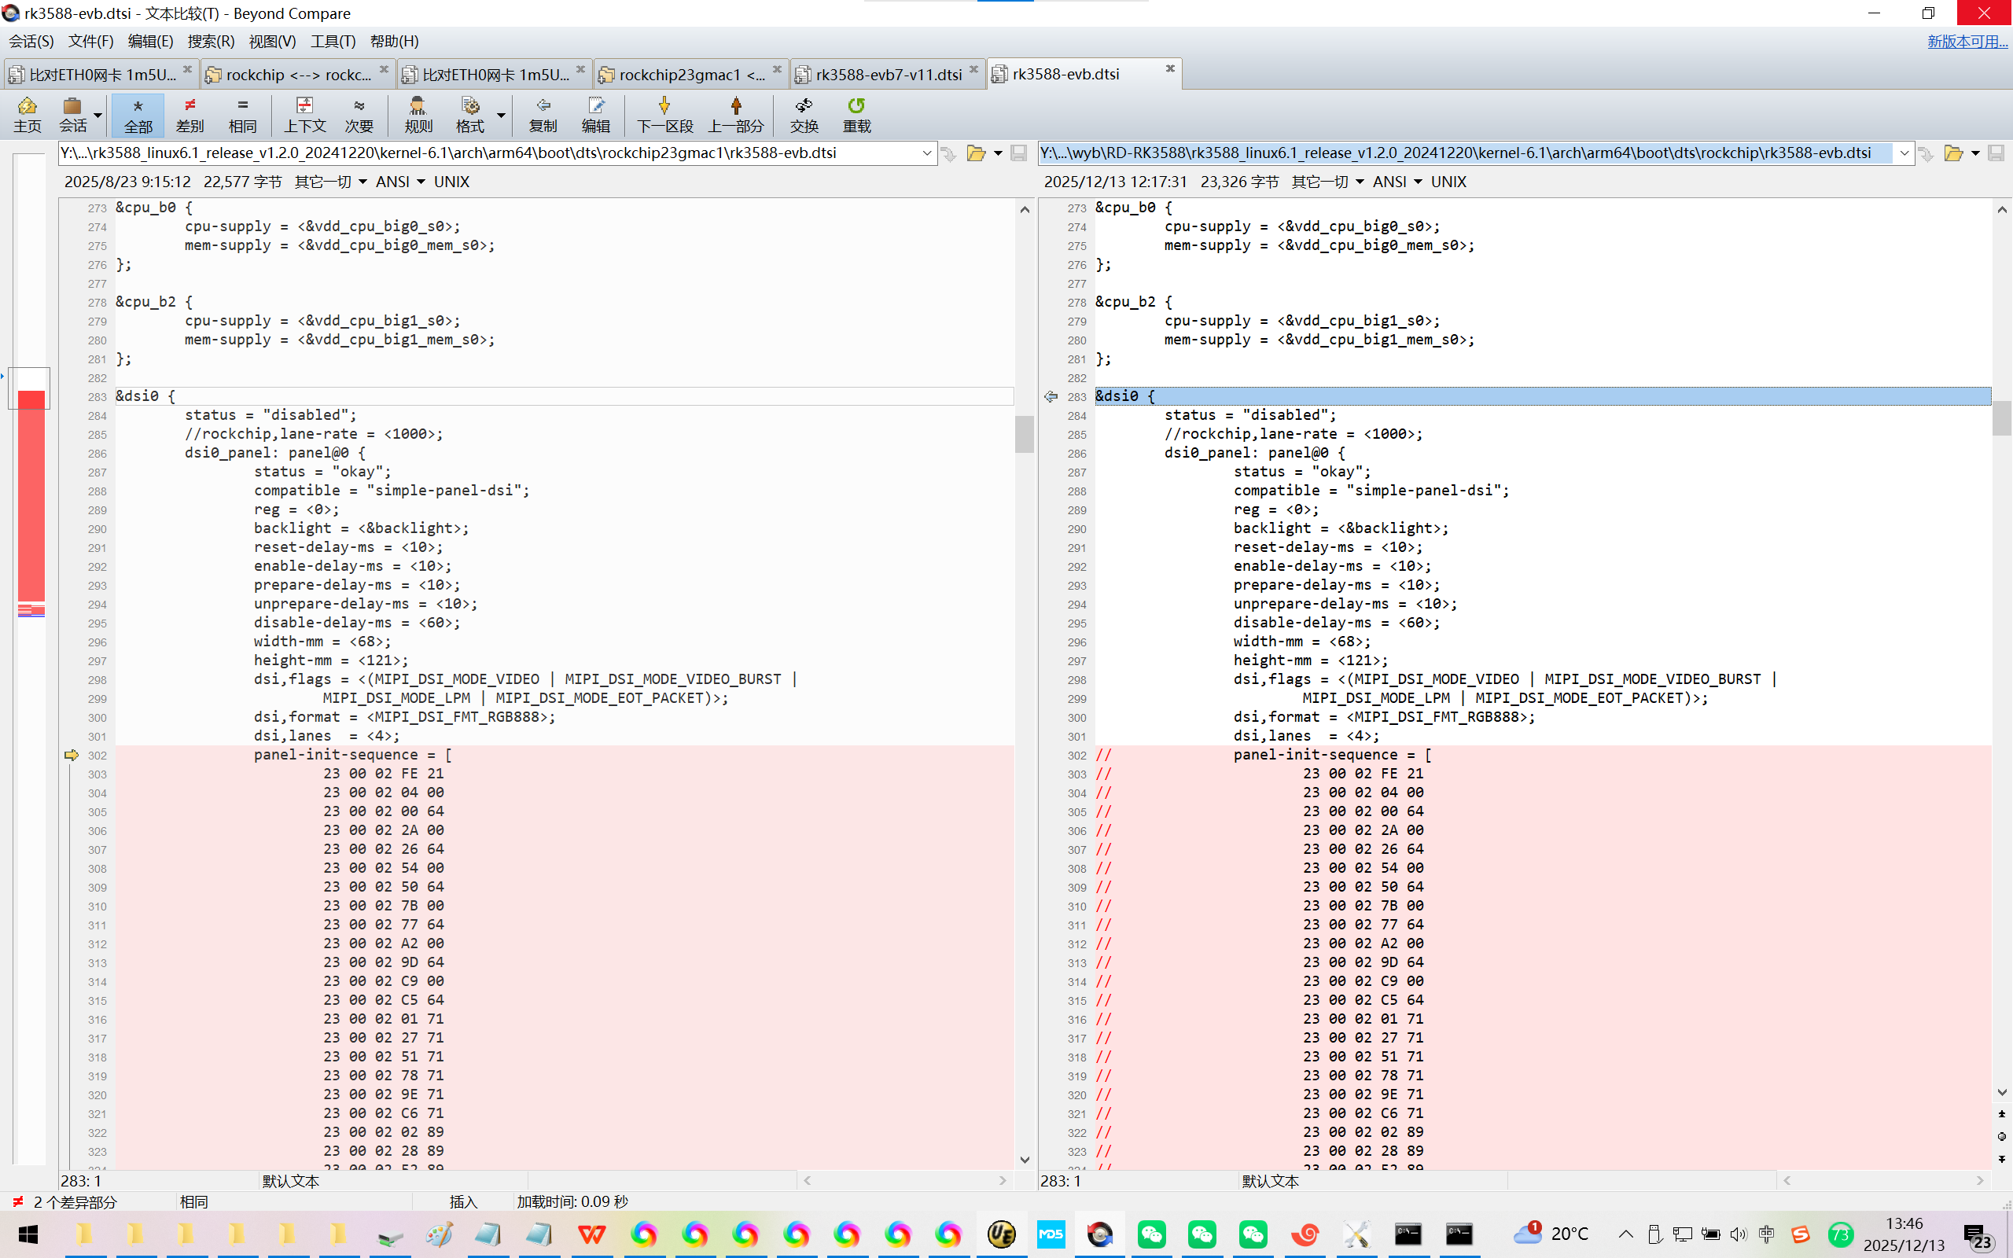
Task: Open the 搜索(R) menu
Action: [211, 41]
